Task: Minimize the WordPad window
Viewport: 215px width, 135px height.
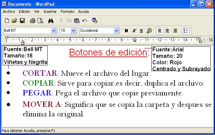Action: (194, 4)
